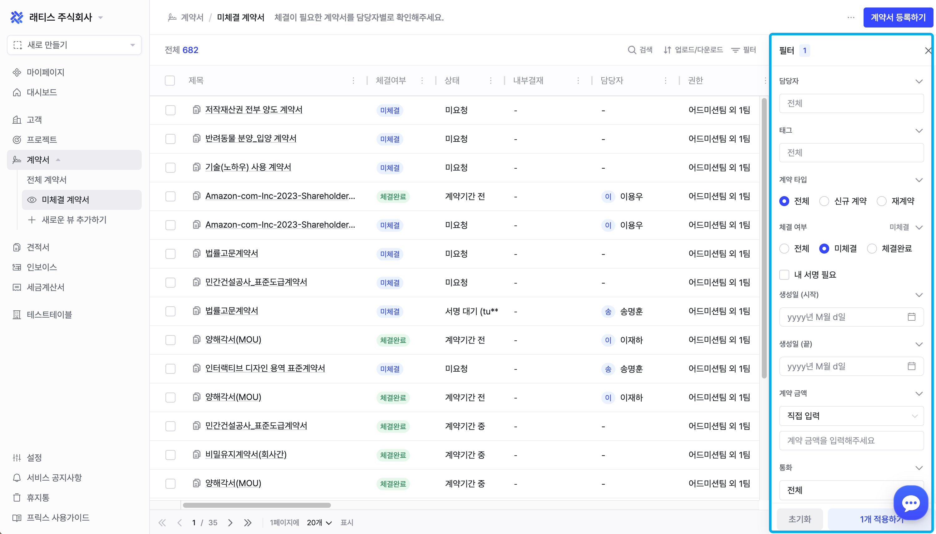Image resolution: width=936 pixels, height=534 pixels.
Task: Change the 20개 per-page dropdown
Action: [x=319, y=523]
